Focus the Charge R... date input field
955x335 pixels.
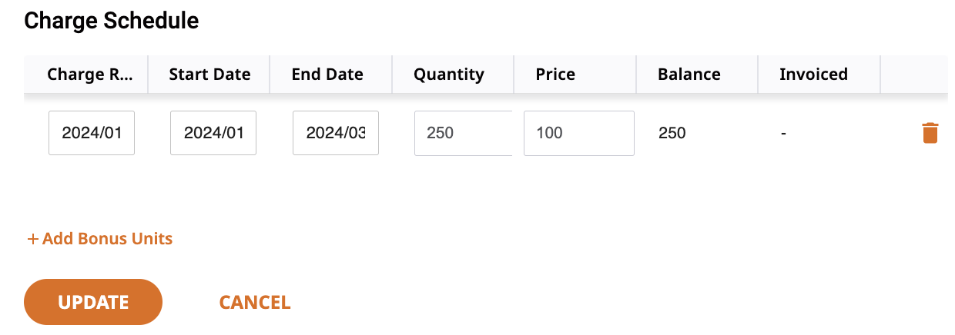pyautogui.click(x=92, y=133)
